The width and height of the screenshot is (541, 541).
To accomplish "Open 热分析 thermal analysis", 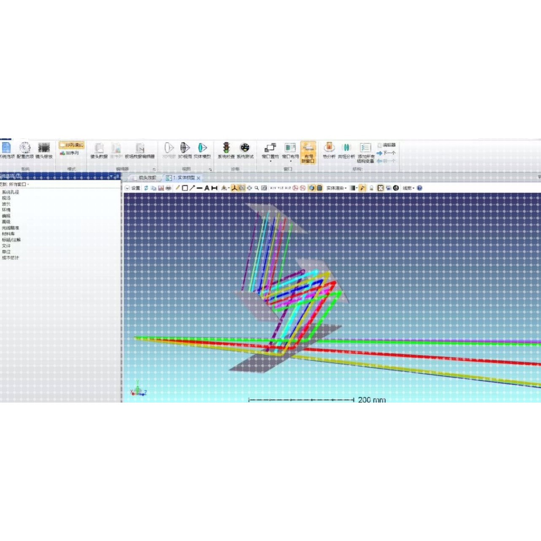I will [329, 150].
